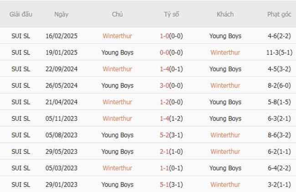Click corner stats 8-2(6-0)
Screen dimensions: 296x192
(x=279, y=85)
